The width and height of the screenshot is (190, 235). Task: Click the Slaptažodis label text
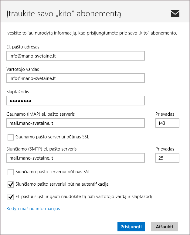click(x=17, y=91)
